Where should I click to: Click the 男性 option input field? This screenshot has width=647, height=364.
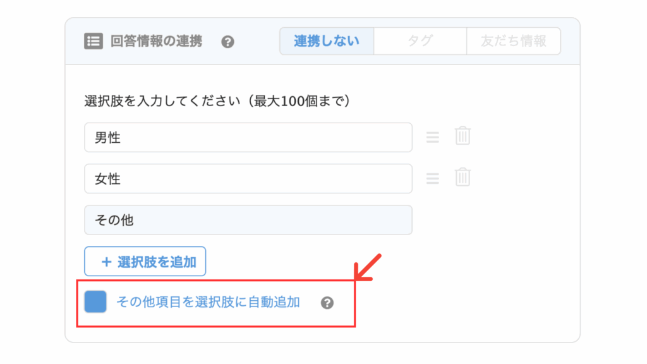tap(248, 137)
